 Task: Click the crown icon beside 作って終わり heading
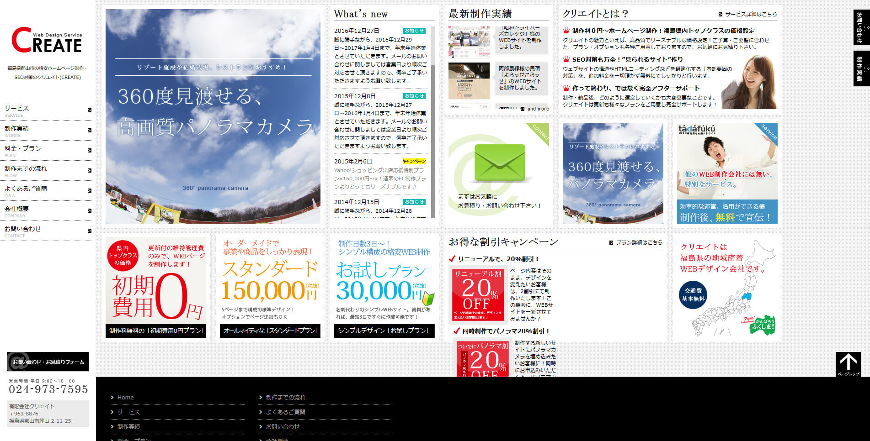(x=566, y=88)
